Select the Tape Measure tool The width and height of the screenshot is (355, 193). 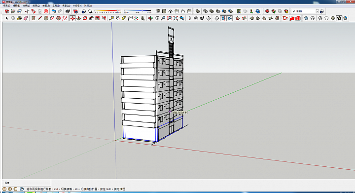(111, 18)
